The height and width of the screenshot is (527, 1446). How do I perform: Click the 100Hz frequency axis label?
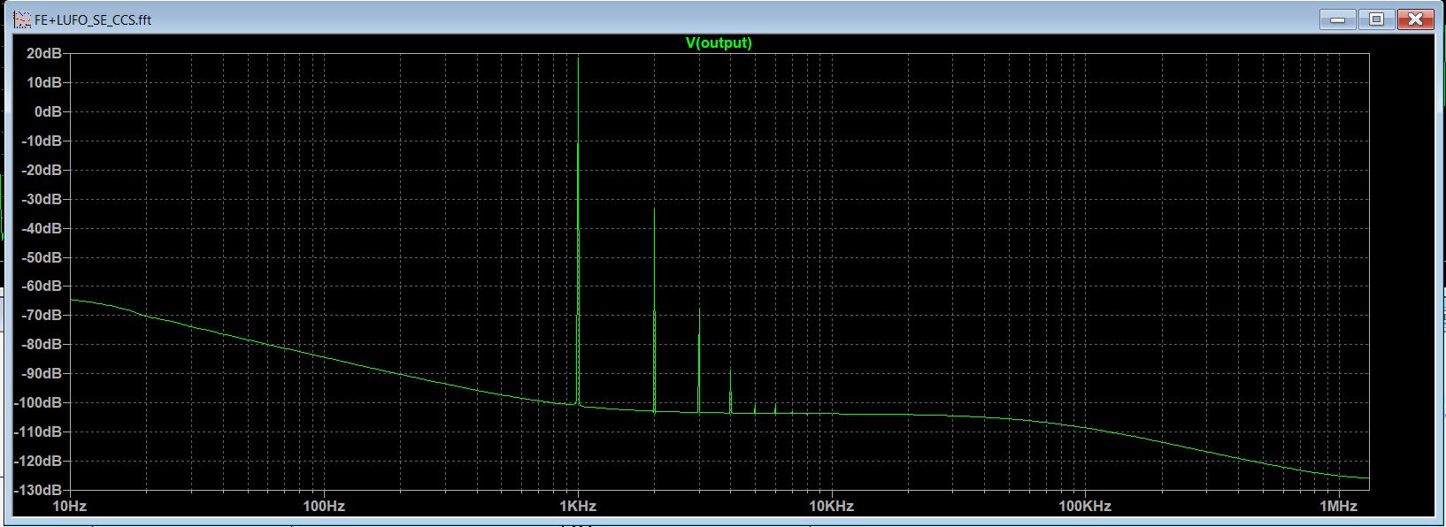pos(324,507)
